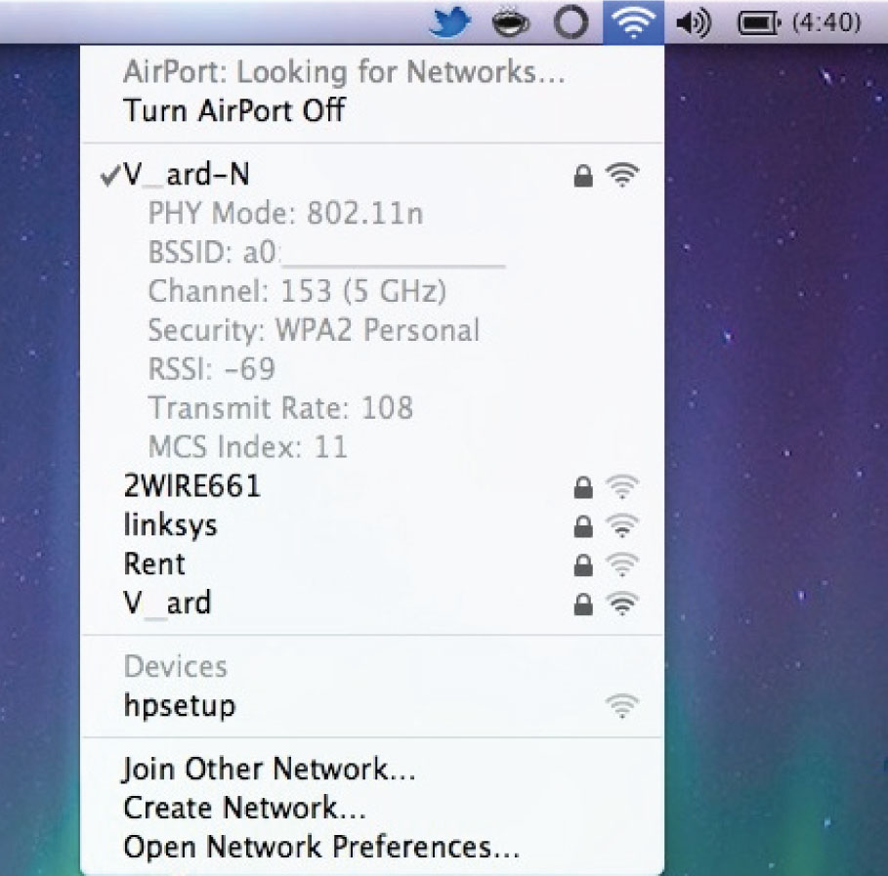Open the Twitter bird menu bar icon

point(449,22)
